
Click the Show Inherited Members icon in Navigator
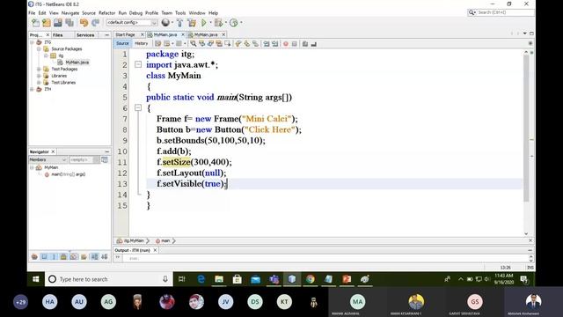pos(34,256)
